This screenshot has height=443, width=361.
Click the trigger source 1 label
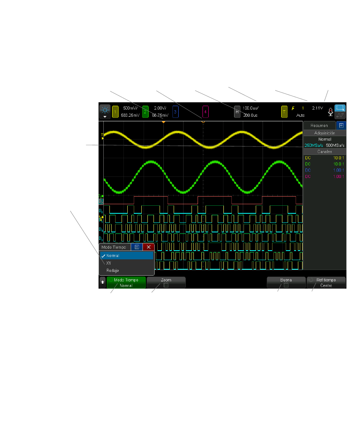[303, 108]
